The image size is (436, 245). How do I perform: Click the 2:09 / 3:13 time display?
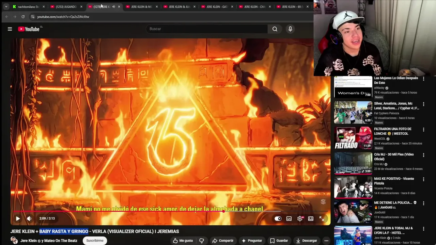[x=47, y=218]
